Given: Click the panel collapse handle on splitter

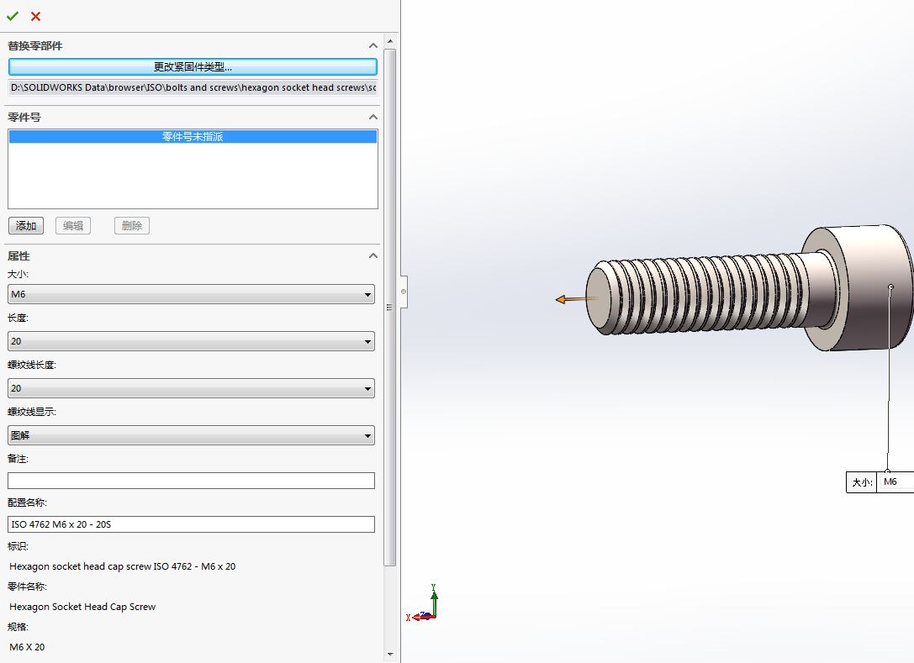Looking at the screenshot, I should coord(404,292).
